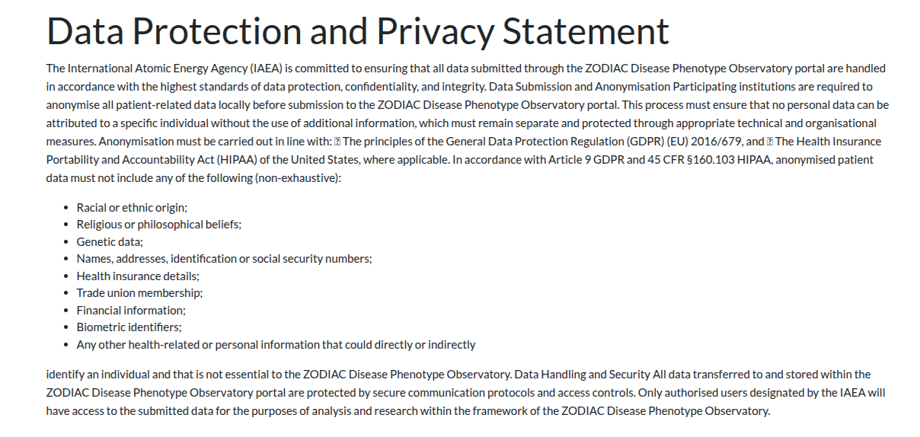Click the Data Protection and Privacy Statement heading
The width and height of the screenshot is (920, 437).
[x=358, y=30]
